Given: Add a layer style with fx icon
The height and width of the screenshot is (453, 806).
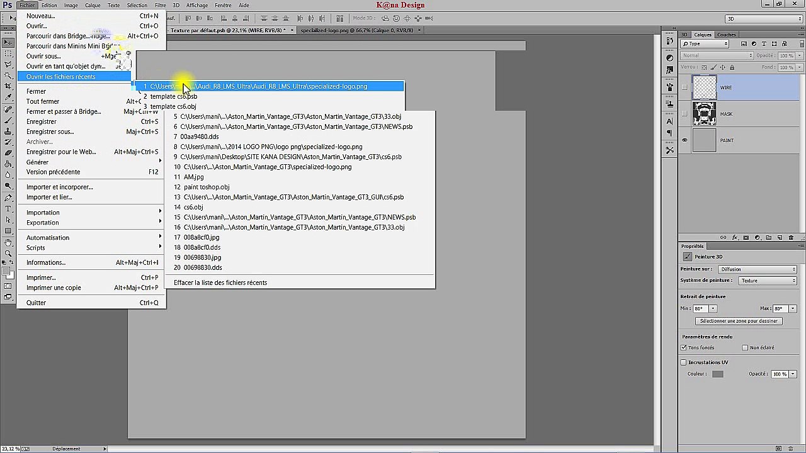Looking at the screenshot, I should point(734,238).
